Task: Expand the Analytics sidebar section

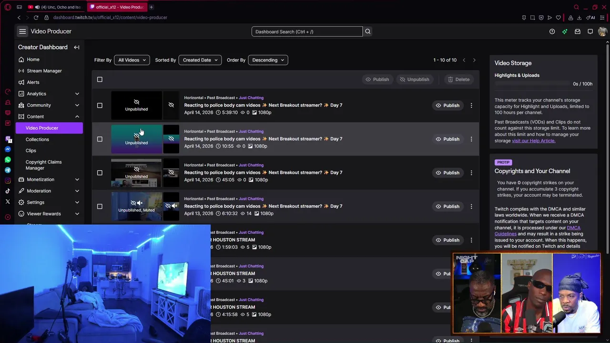Action: pos(49,94)
